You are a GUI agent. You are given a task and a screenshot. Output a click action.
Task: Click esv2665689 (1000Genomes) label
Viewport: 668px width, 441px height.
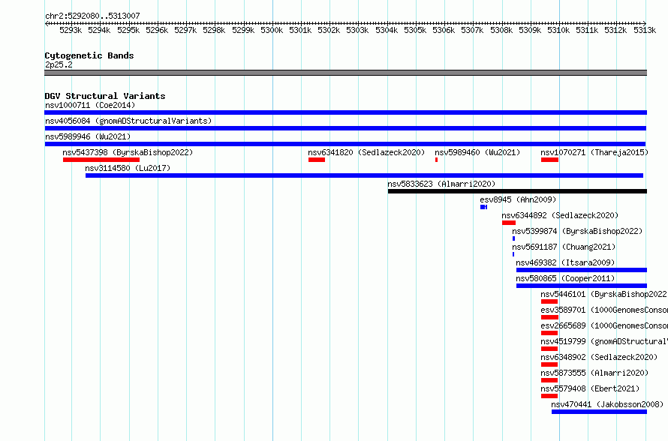[x=604, y=325]
